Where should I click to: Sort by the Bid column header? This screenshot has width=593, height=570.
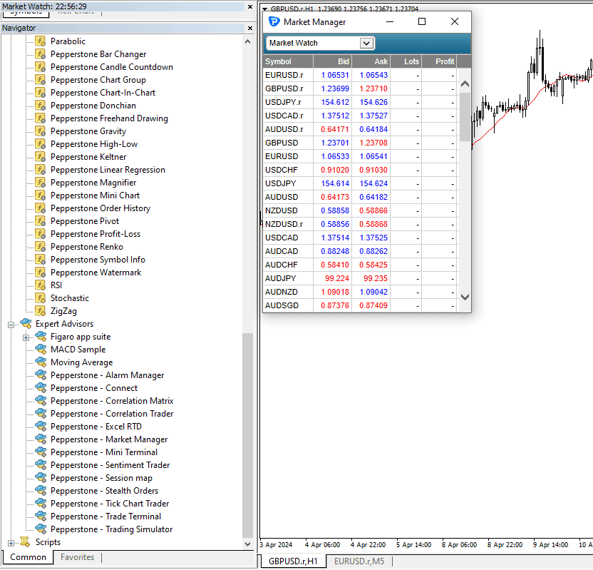click(x=332, y=61)
